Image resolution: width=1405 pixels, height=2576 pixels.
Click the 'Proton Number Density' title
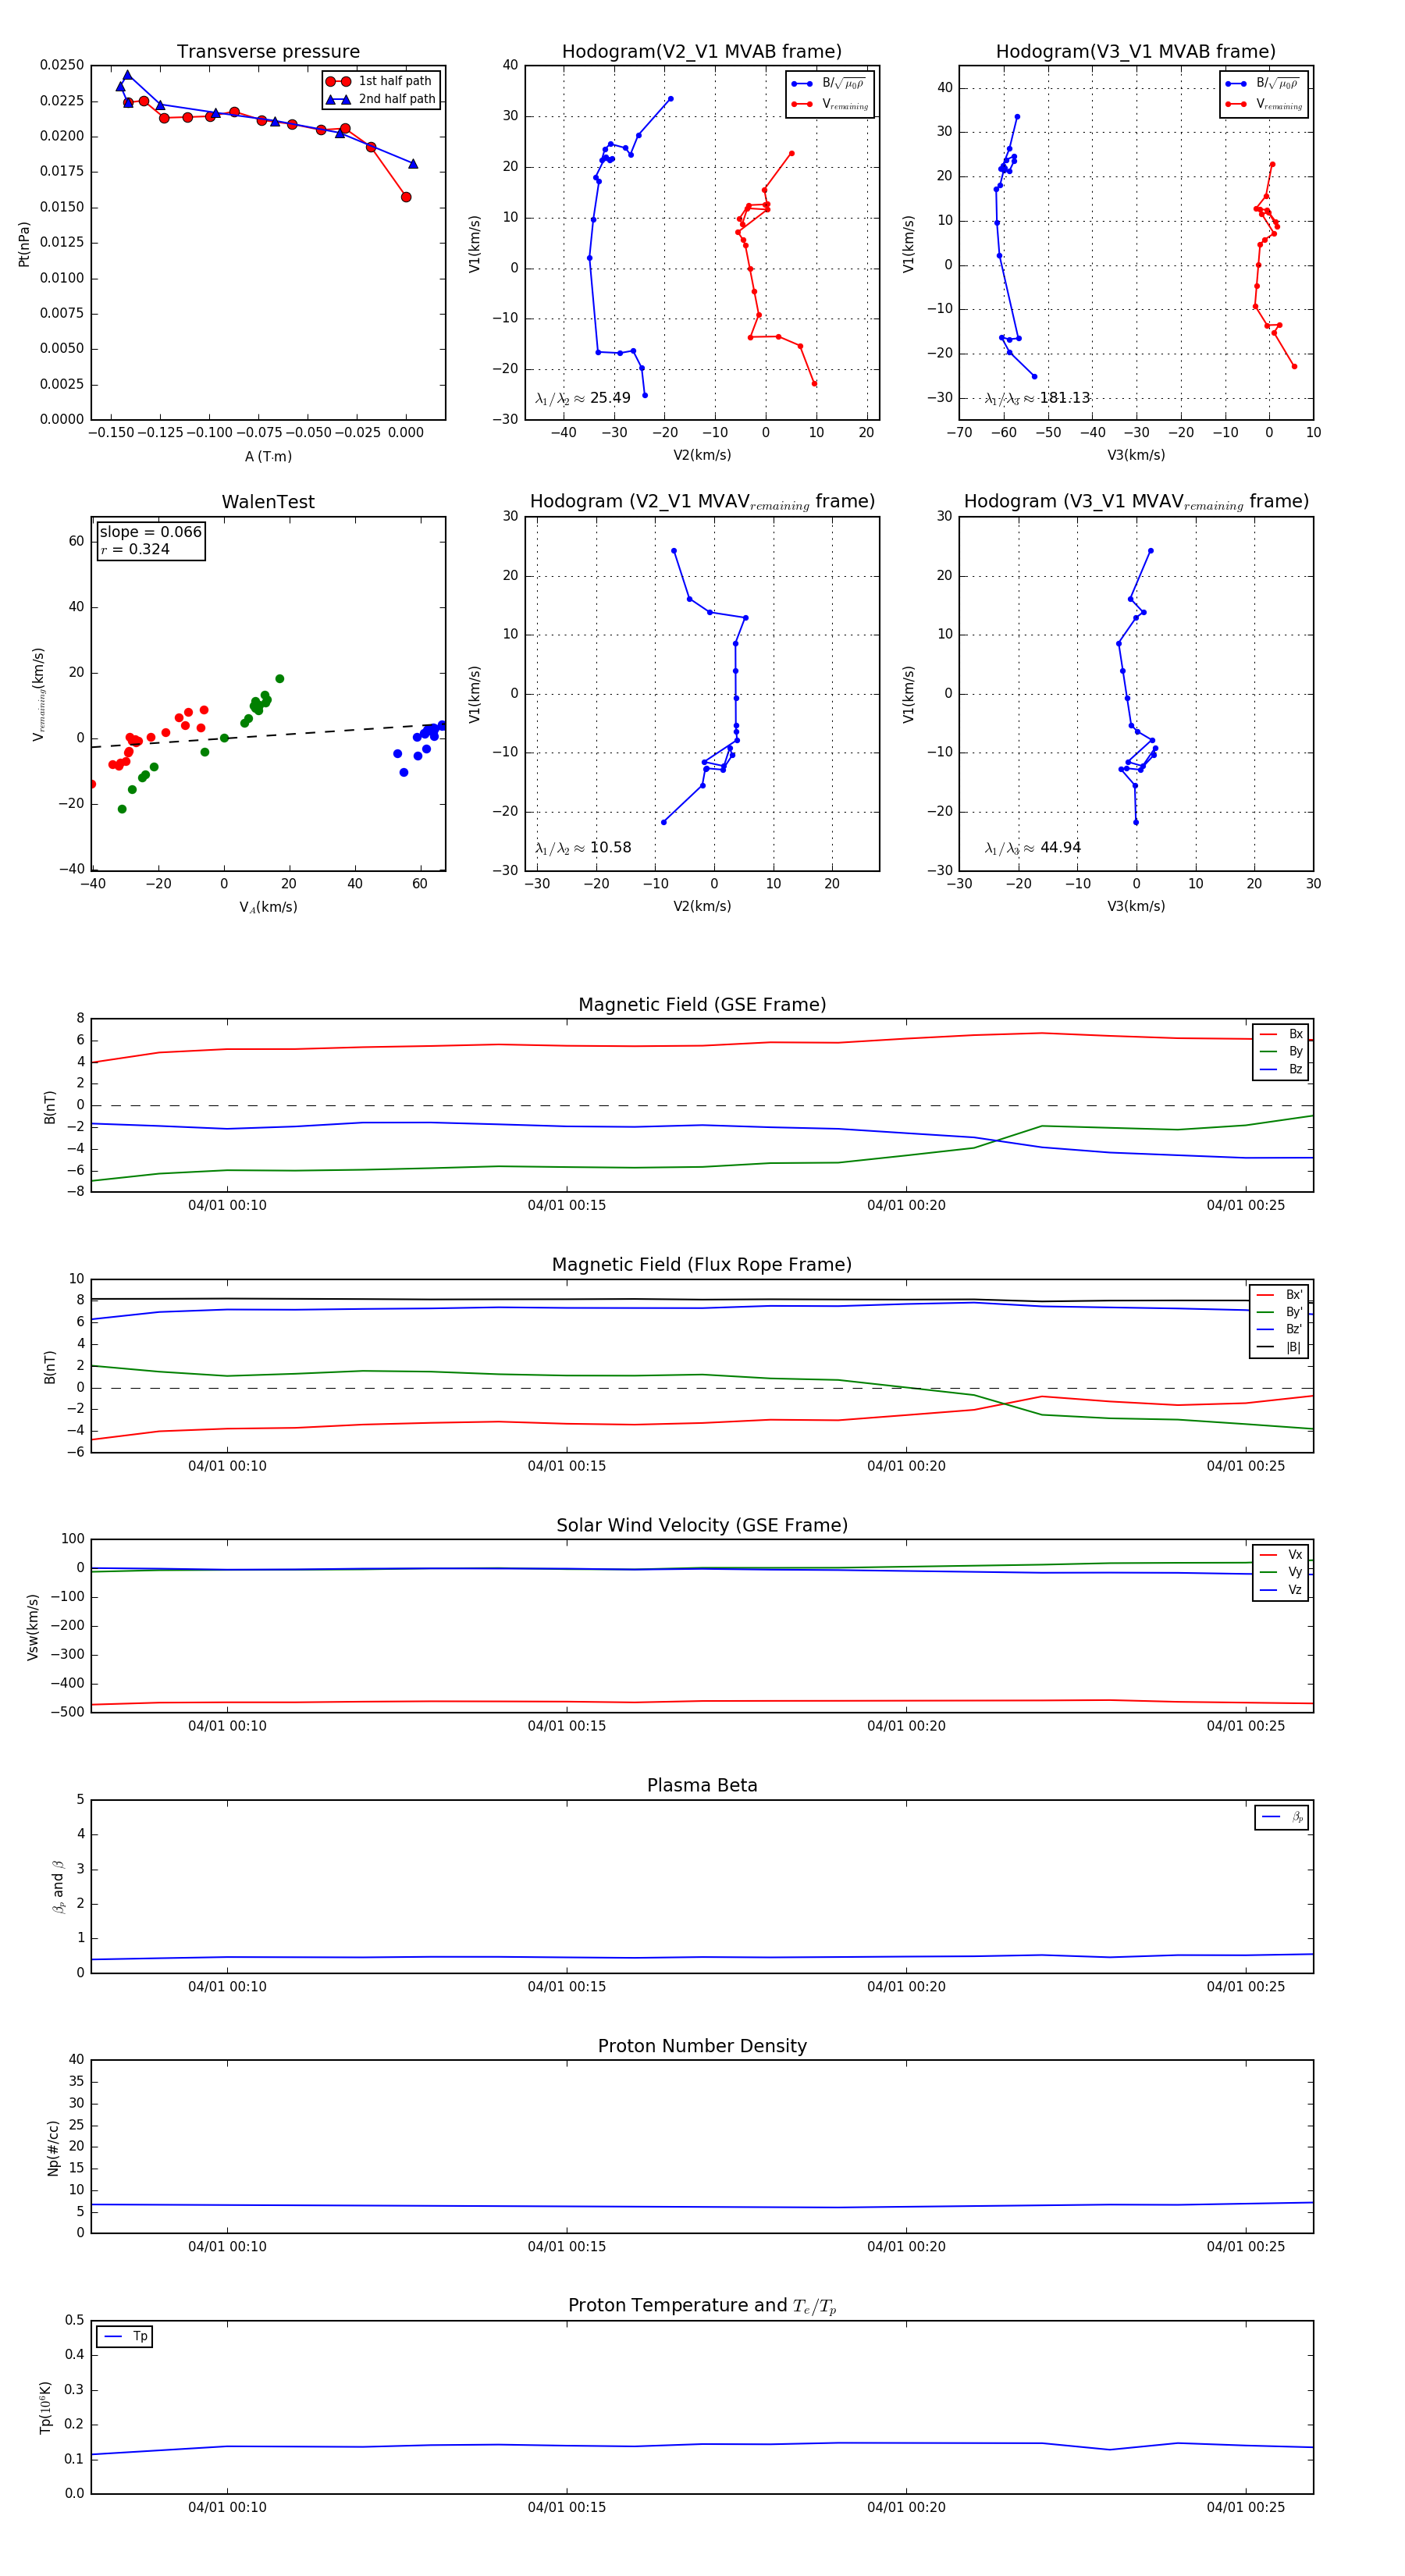pyautogui.click(x=702, y=2045)
